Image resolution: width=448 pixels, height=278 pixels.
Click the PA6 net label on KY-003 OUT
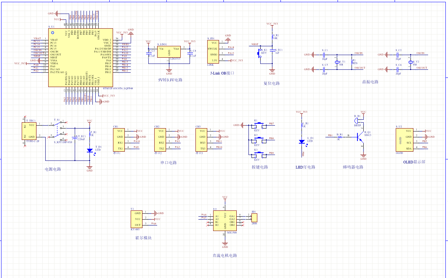(x=154, y=223)
